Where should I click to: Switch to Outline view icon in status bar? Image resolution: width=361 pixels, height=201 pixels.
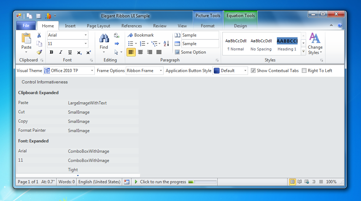(314, 182)
